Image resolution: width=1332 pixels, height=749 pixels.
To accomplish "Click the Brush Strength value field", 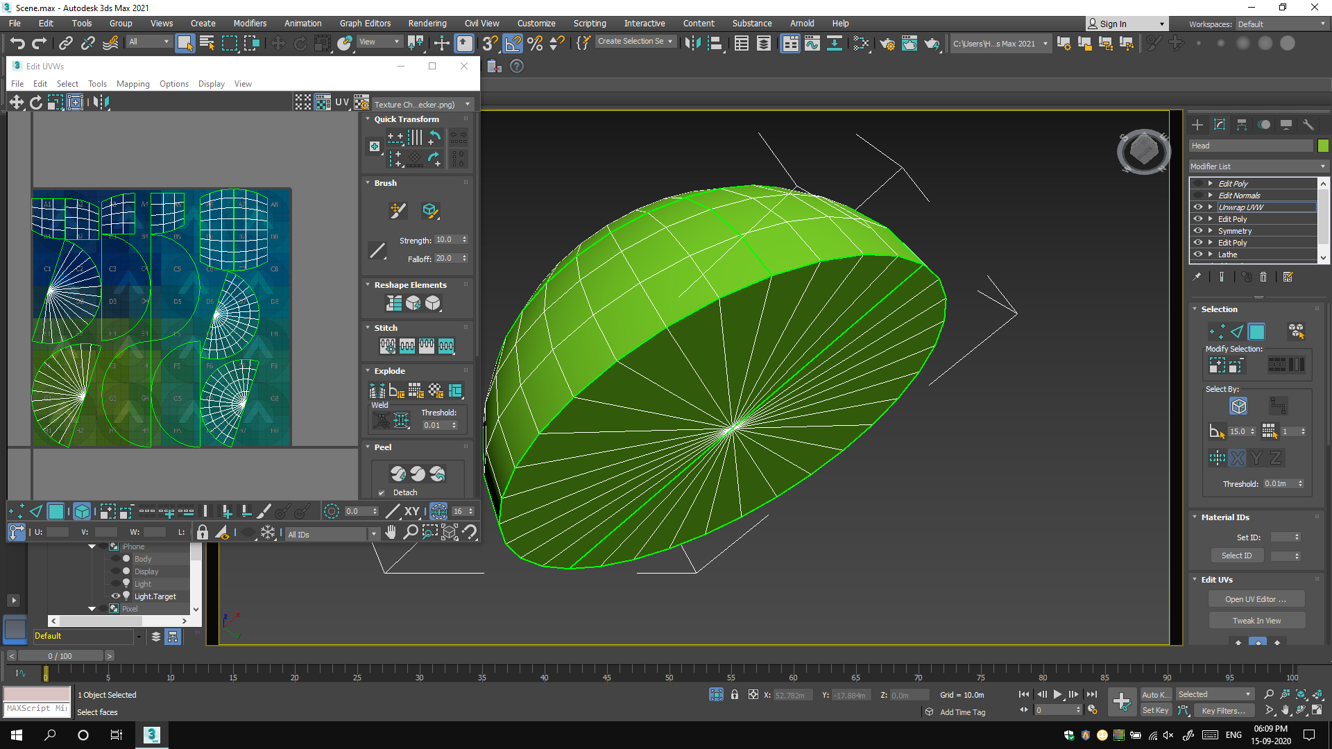I will 447,240.
